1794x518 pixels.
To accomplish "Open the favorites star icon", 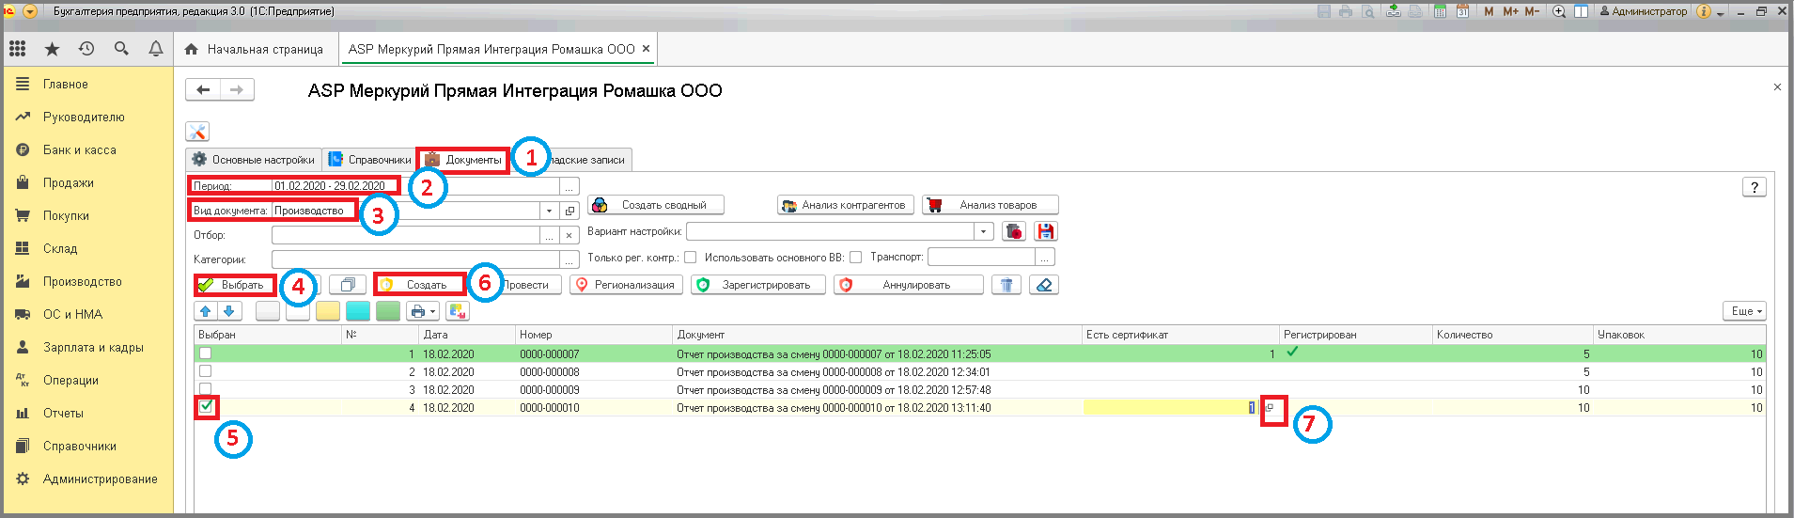I will [52, 49].
